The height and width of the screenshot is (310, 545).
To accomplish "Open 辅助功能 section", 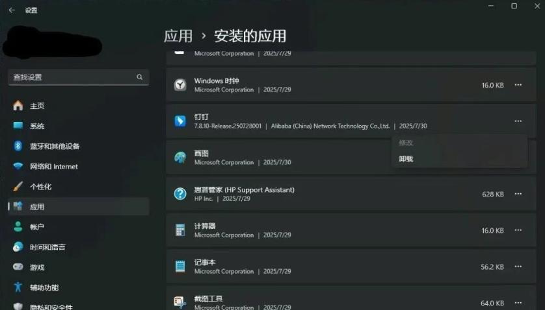I will pos(79,287).
